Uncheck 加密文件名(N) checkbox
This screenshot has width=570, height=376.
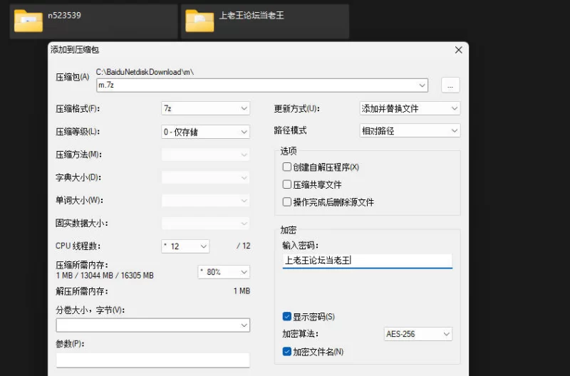pyautogui.click(x=287, y=351)
